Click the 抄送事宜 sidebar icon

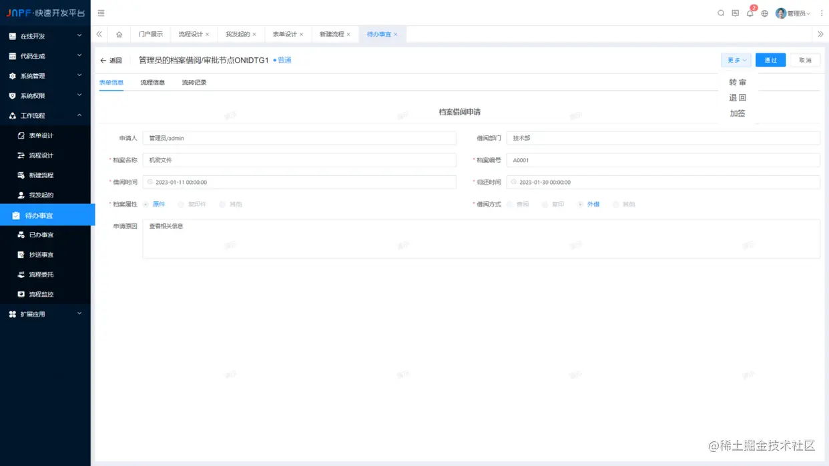point(21,255)
